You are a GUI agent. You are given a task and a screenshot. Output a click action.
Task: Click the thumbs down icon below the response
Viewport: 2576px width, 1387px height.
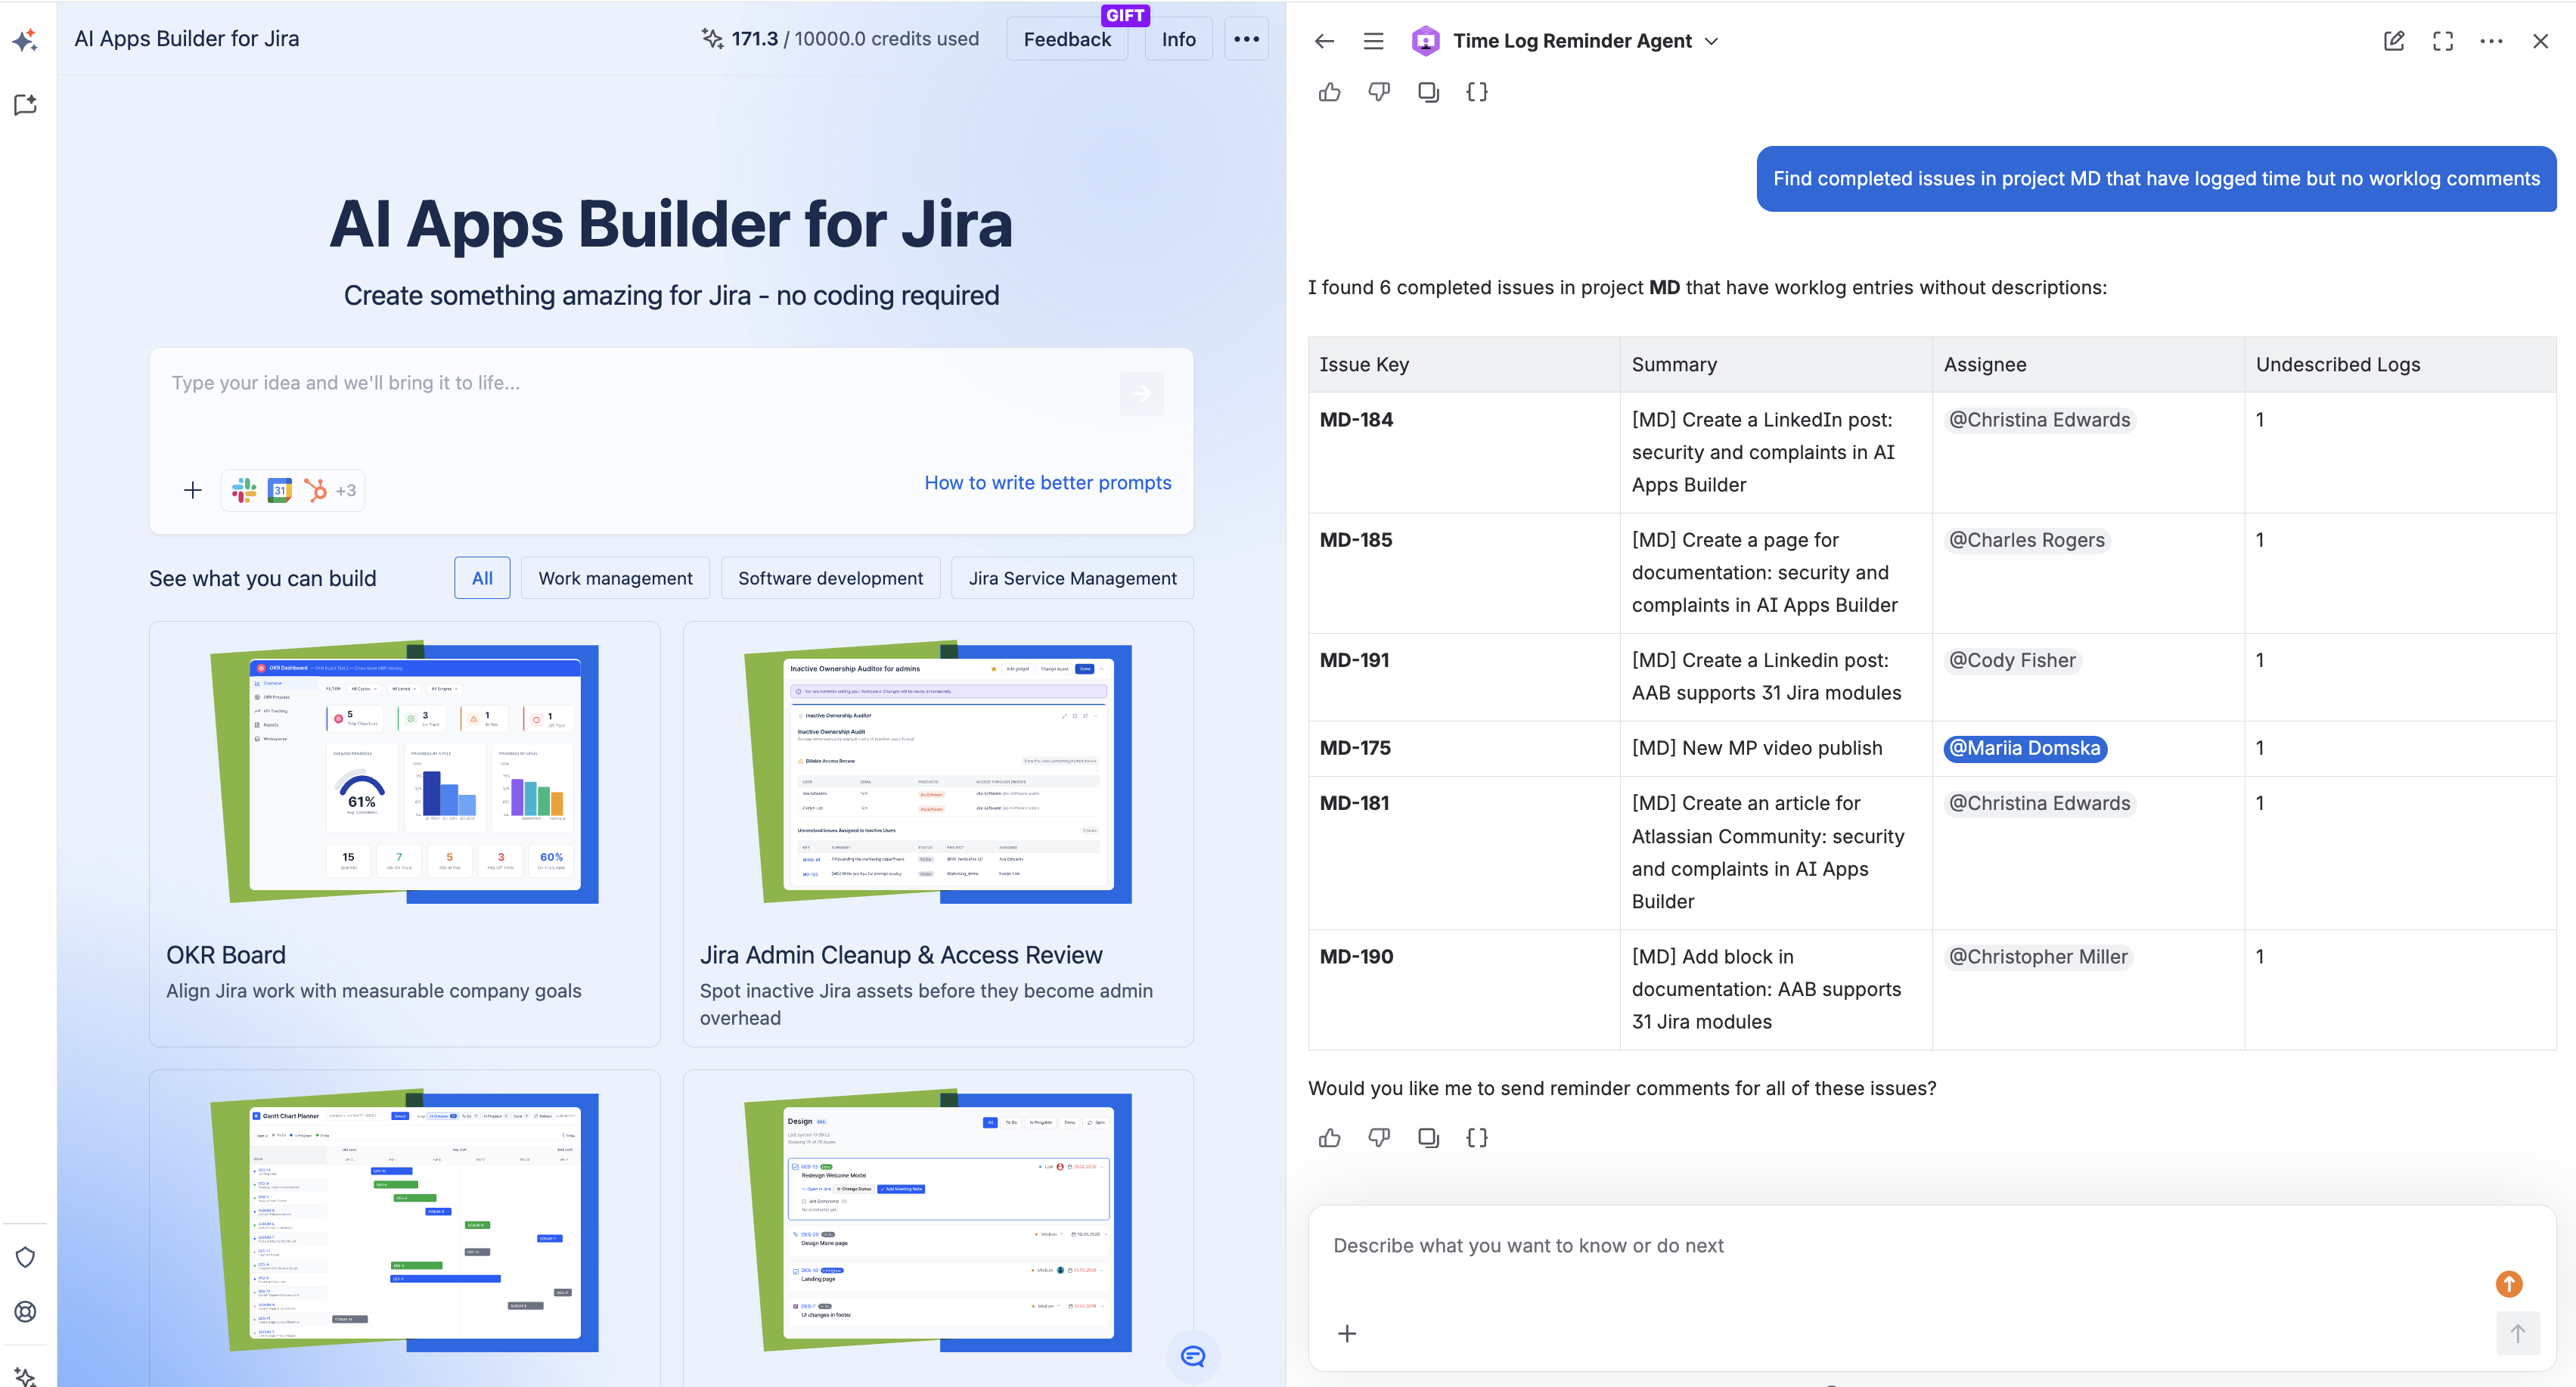(x=1379, y=1137)
